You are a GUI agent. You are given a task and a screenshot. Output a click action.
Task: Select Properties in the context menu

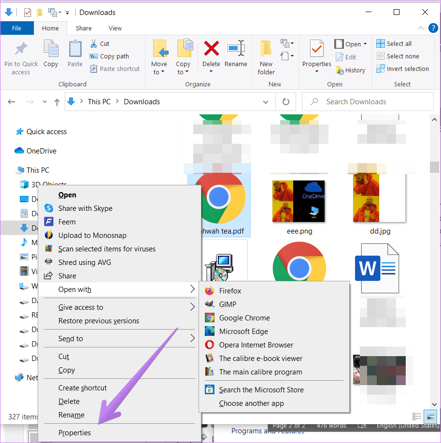(74, 433)
